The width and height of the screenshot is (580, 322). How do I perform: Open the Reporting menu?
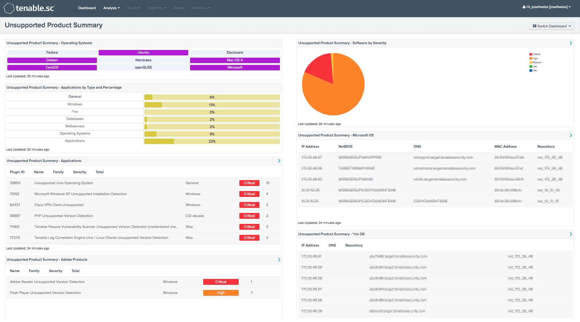click(157, 8)
